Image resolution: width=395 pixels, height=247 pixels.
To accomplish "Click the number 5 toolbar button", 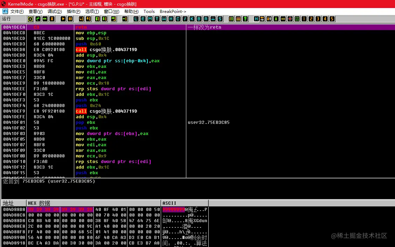I will [x=332, y=19].
